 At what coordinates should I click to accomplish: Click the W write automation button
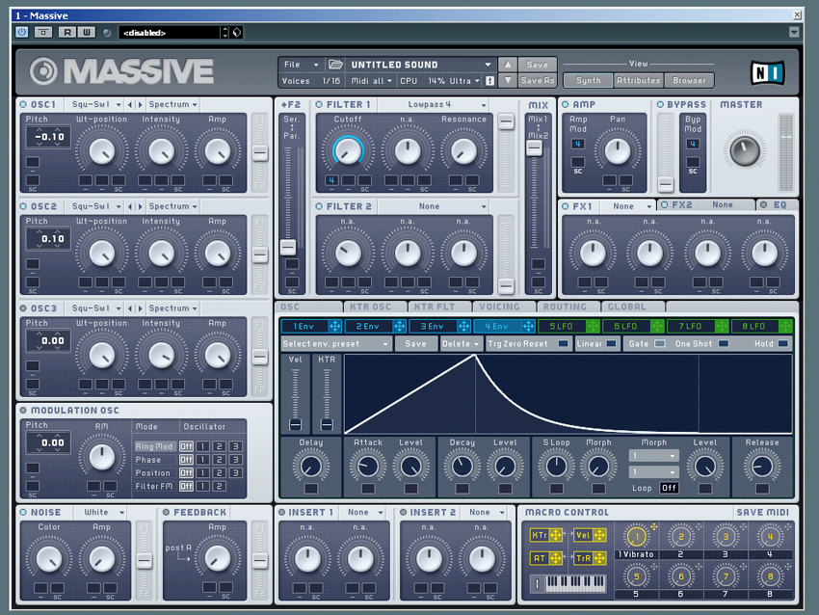[86, 33]
